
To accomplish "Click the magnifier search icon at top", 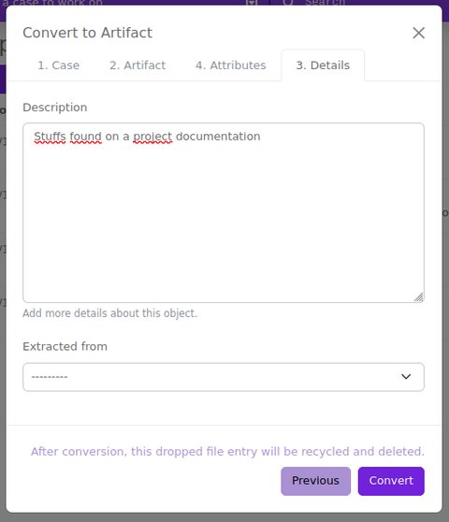I will tap(288, 2).
